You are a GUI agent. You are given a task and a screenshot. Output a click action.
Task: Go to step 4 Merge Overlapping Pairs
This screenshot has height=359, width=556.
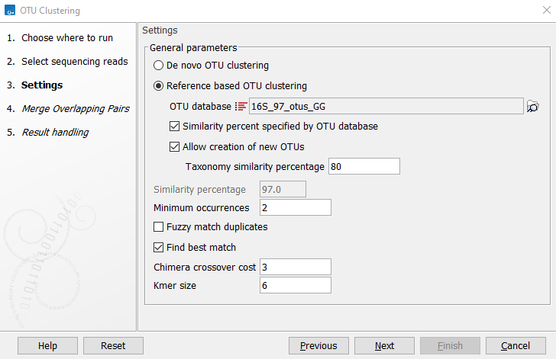point(68,109)
